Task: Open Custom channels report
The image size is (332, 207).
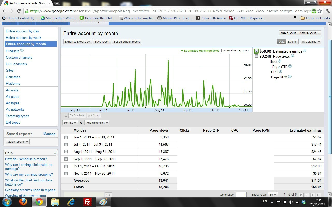Action: tap(19, 57)
